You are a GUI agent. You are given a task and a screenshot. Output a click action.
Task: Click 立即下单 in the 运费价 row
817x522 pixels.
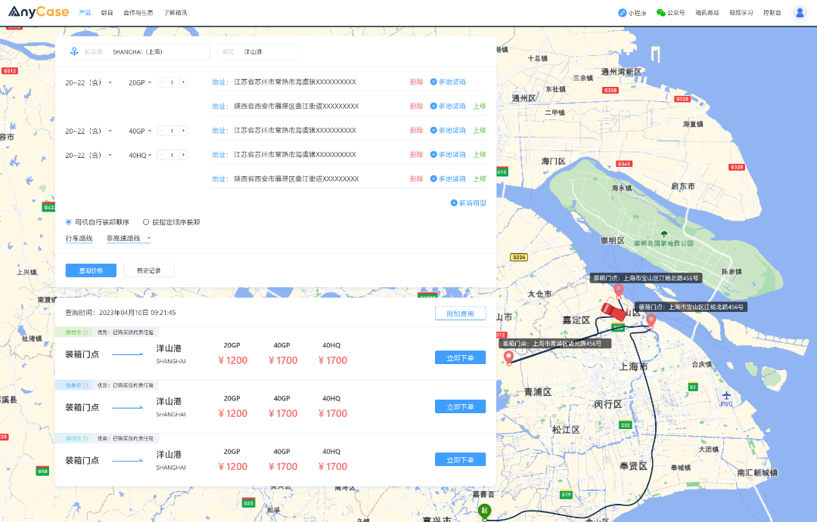[x=461, y=460]
